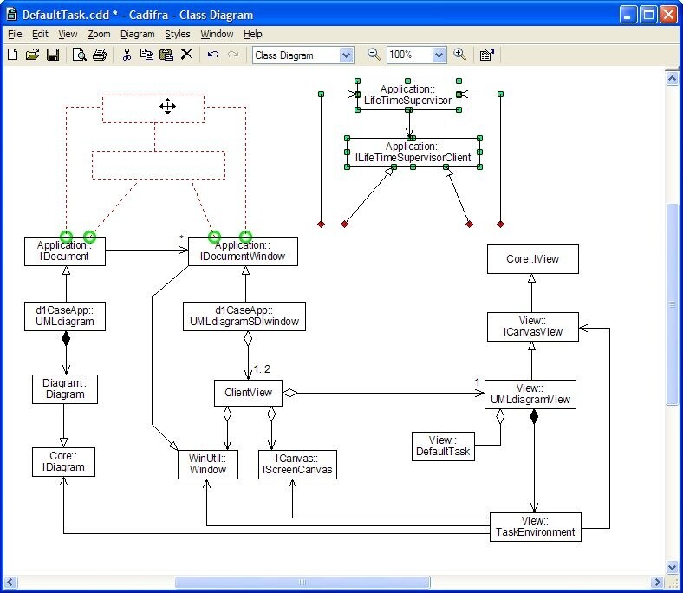Open the Edit menu
683x593 pixels.
click(x=40, y=34)
